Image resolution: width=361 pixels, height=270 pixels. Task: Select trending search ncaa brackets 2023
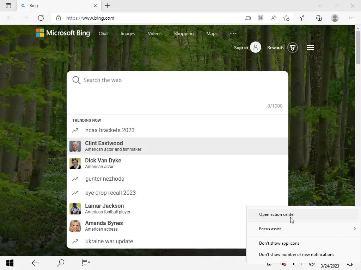pyautogui.click(x=177, y=130)
